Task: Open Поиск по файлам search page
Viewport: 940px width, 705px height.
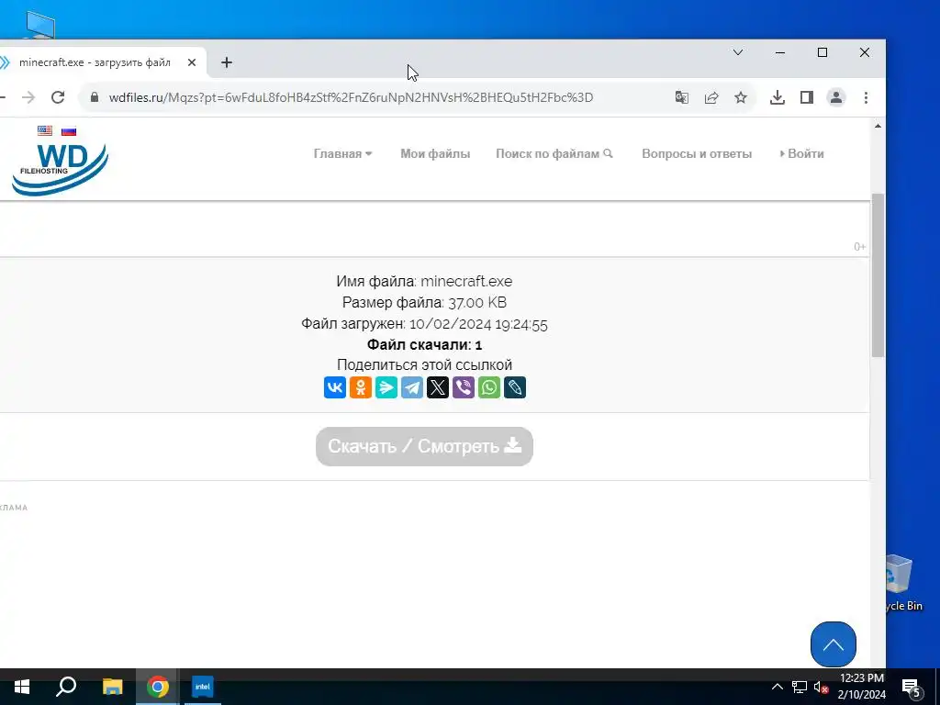Action: click(x=554, y=154)
